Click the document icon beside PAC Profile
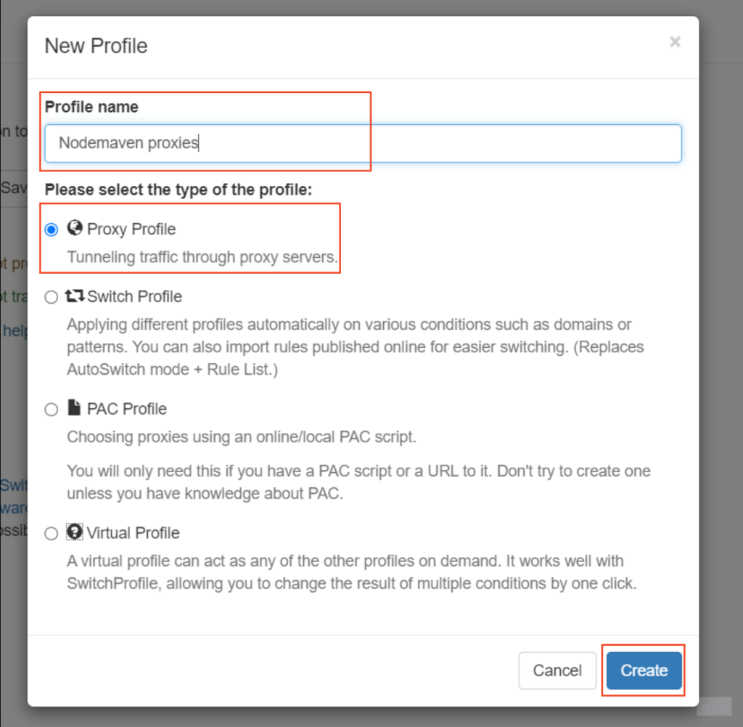 click(x=75, y=408)
